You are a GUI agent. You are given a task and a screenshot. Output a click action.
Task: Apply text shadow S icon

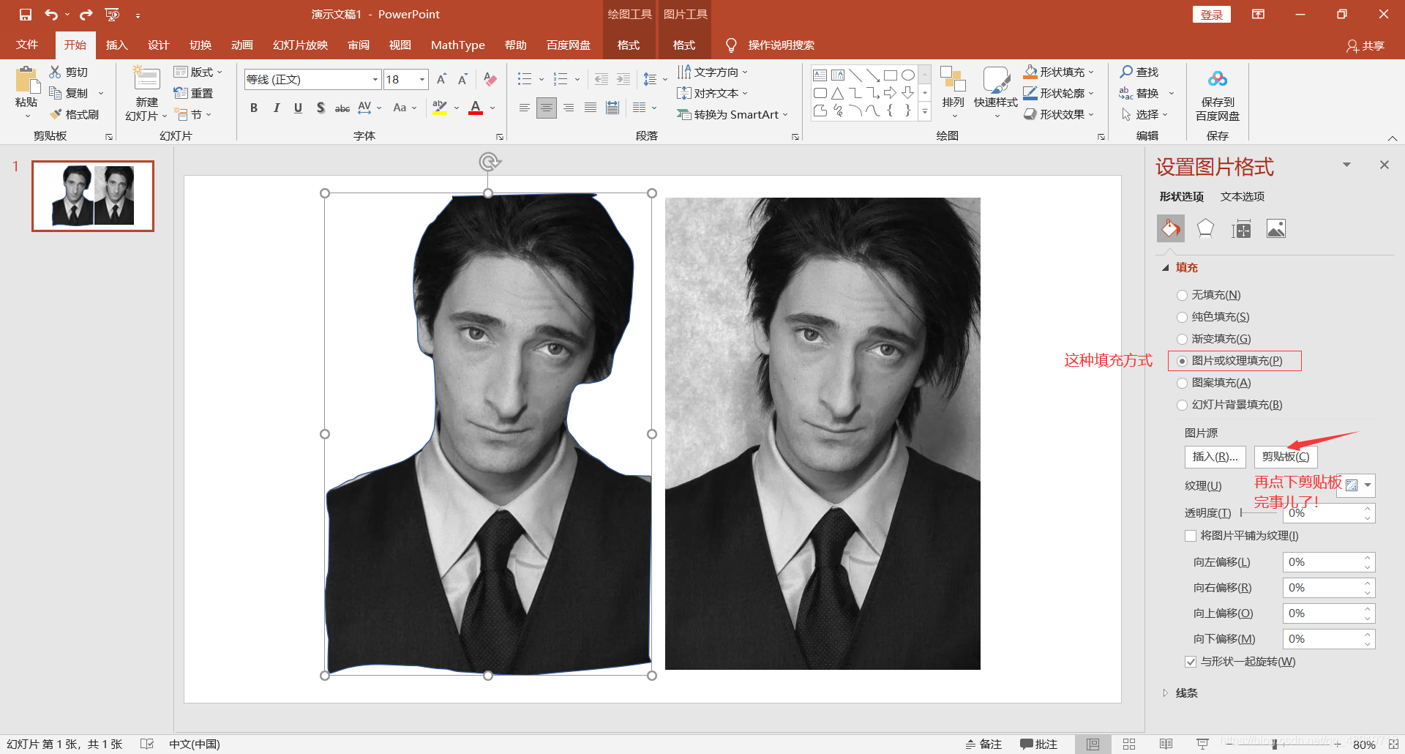point(320,108)
